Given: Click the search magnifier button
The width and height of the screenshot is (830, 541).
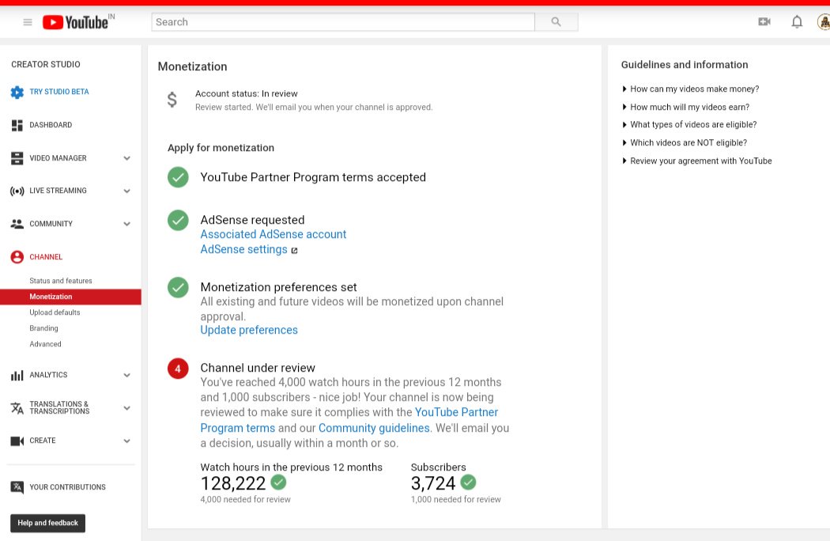Looking at the screenshot, I should tap(556, 21).
